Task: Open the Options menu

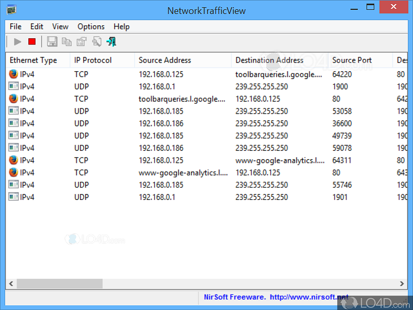Action: [x=91, y=26]
